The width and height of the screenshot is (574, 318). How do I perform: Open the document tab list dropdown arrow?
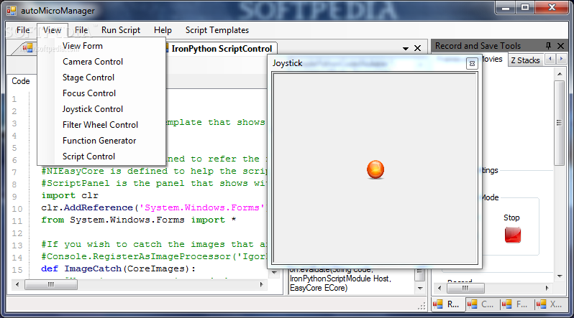[x=406, y=48]
